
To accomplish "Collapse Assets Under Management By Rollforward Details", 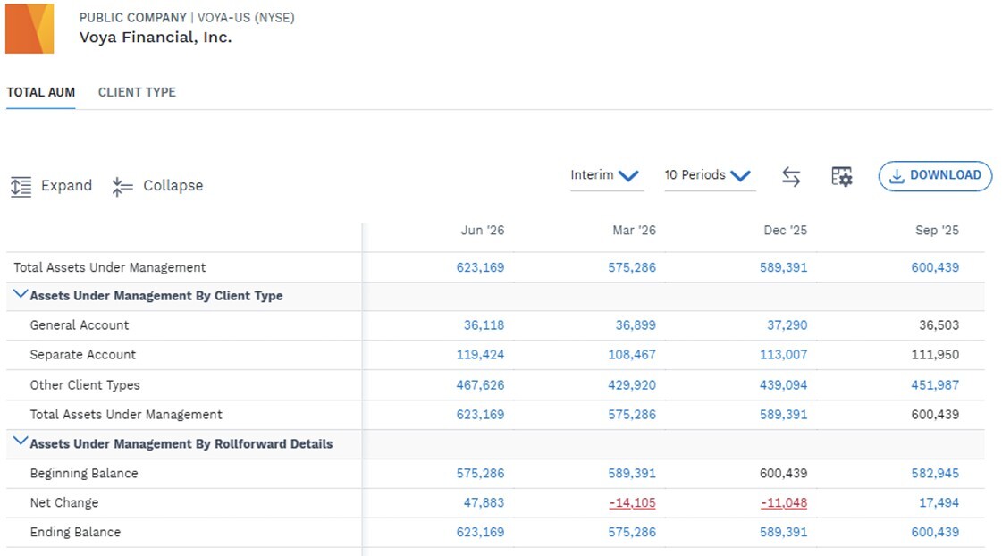I will [21, 441].
